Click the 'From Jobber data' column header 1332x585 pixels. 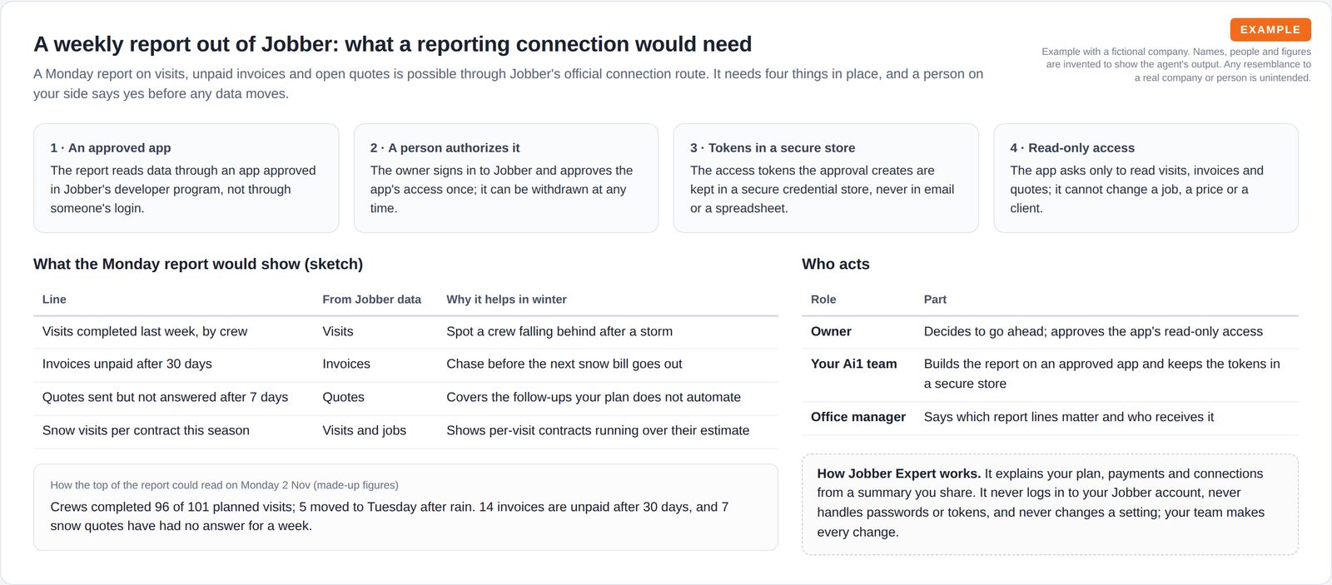pyautogui.click(x=372, y=299)
